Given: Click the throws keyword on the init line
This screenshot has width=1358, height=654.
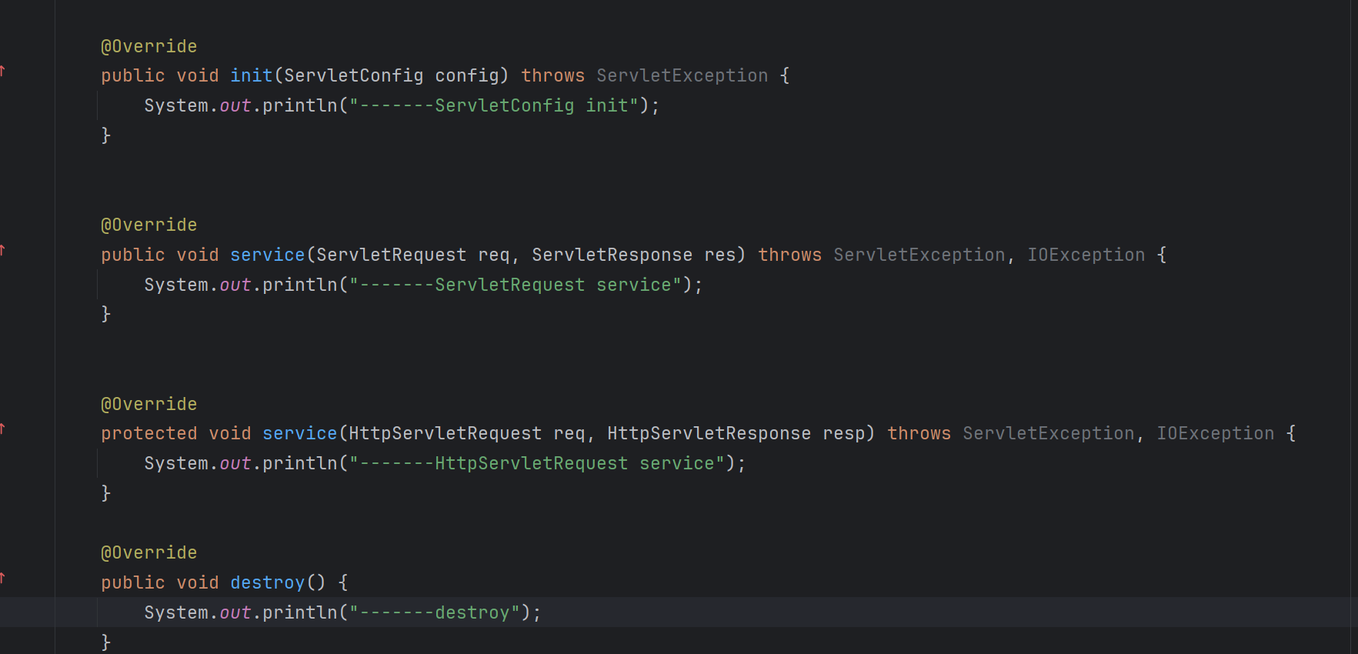Looking at the screenshot, I should (x=553, y=75).
